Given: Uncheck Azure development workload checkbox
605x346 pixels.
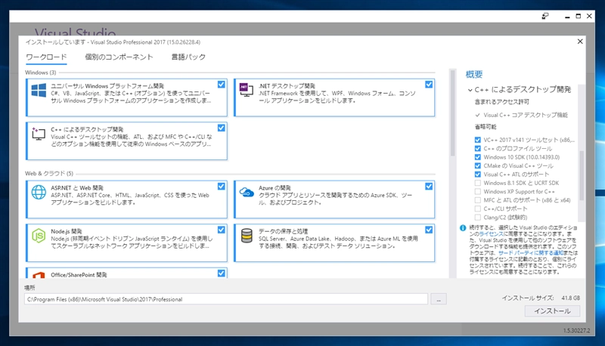Looking at the screenshot, I should click(429, 187).
